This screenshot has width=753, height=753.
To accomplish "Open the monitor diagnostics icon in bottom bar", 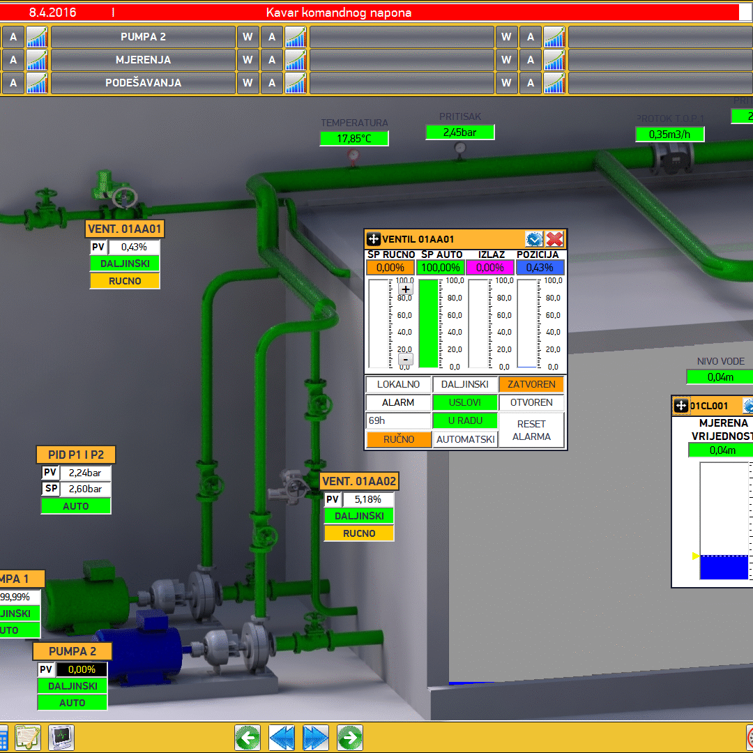I will (61, 737).
